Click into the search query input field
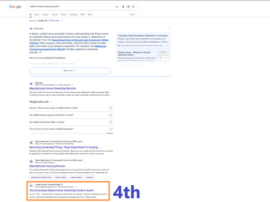The height and width of the screenshot is (202, 270). pyautogui.click(x=71, y=6)
